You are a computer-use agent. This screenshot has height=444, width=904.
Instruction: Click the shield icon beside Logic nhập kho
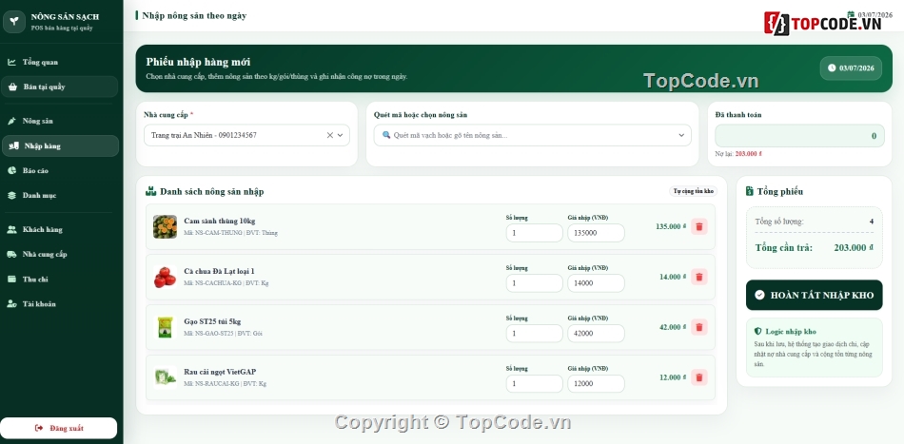757,331
